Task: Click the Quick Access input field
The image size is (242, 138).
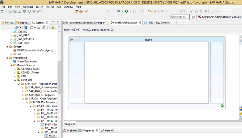Action: click(179, 17)
